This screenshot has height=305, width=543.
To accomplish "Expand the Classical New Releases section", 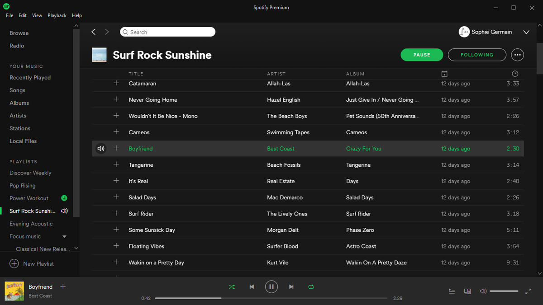I will (76, 248).
